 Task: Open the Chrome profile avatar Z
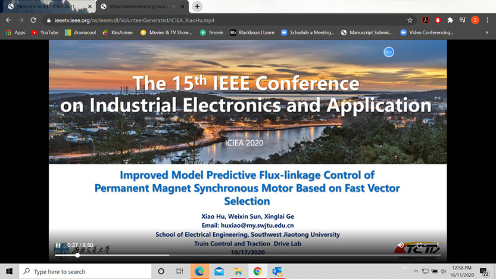pos(475,20)
